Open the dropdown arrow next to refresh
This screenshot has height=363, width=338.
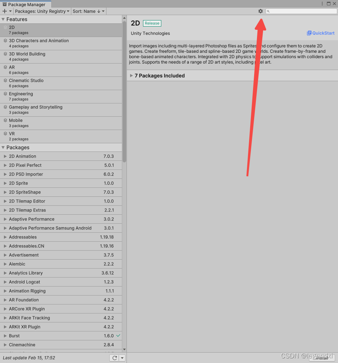coord(122,358)
